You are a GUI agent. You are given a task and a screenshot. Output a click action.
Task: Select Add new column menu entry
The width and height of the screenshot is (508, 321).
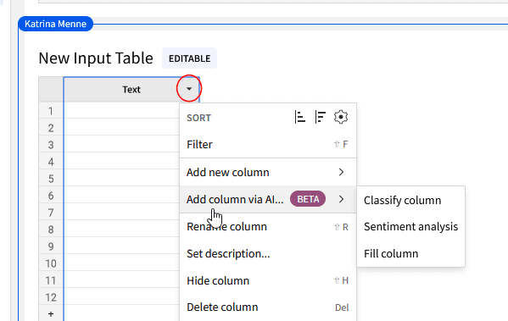click(x=268, y=172)
